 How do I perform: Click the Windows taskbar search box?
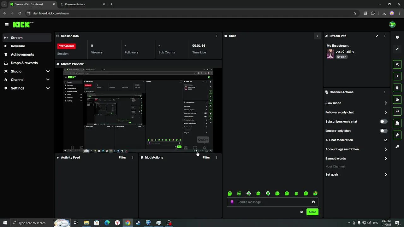click(x=40, y=223)
